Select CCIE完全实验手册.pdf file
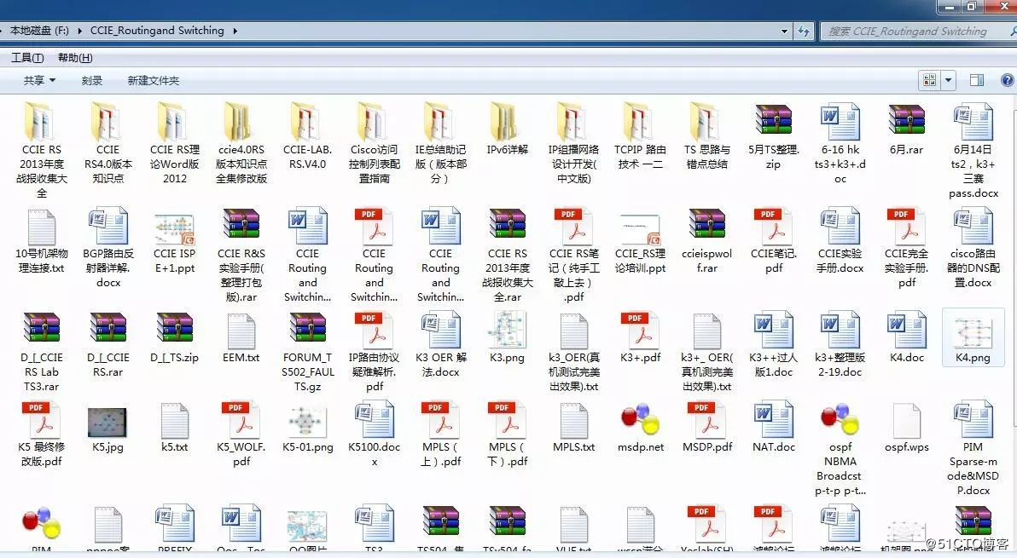The height and width of the screenshot is (558, 1017). pyautogui.click(x=906, y=248)
